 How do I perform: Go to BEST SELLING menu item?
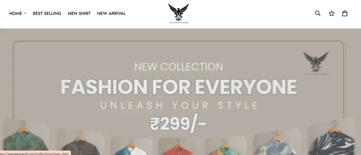click(47, 13)
